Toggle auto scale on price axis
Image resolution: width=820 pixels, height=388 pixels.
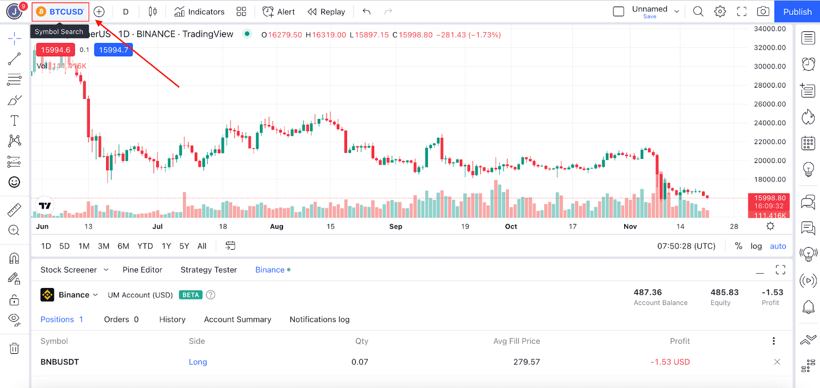coord(778,246)
